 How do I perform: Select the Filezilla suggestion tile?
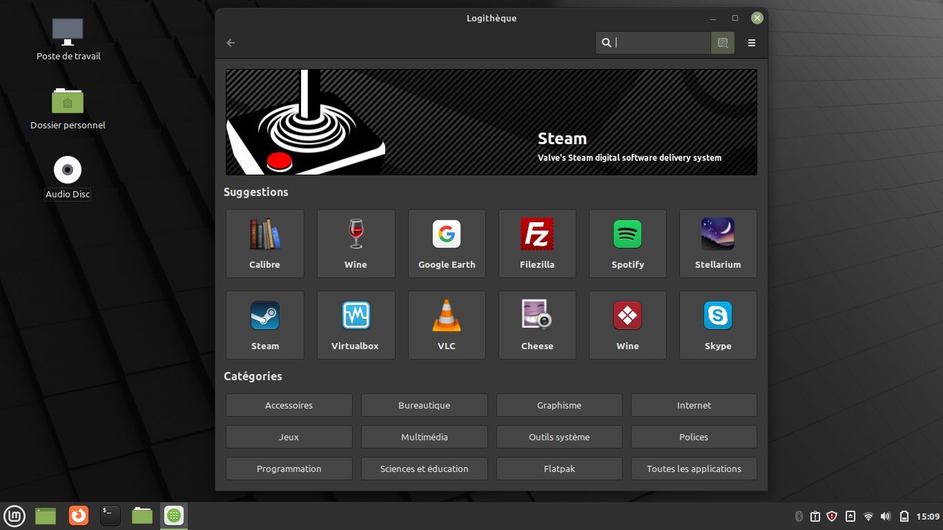tap(537, 244)
